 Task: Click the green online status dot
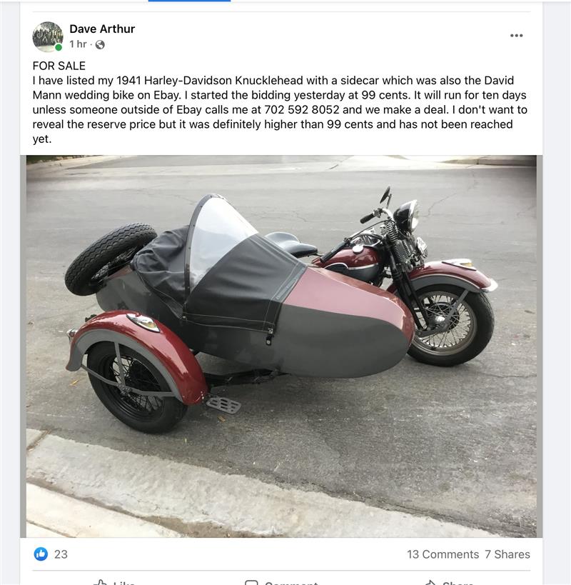(x=59, y=47)
